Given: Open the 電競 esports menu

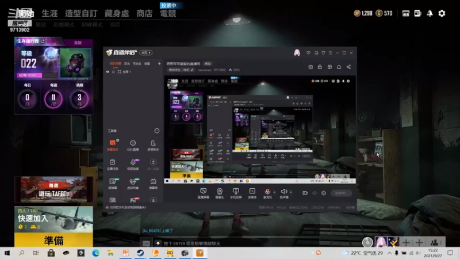Looking at the screenshot, I should (168, 13).
